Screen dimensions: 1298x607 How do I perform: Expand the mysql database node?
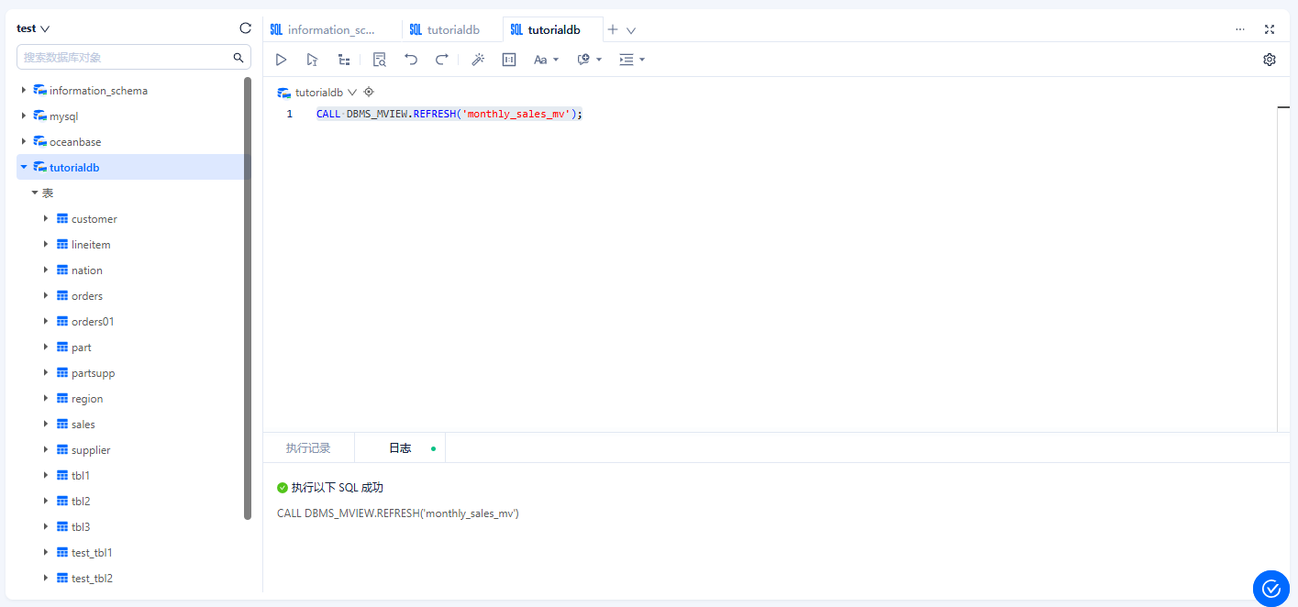pyautogui.click(x=24, y=116)
